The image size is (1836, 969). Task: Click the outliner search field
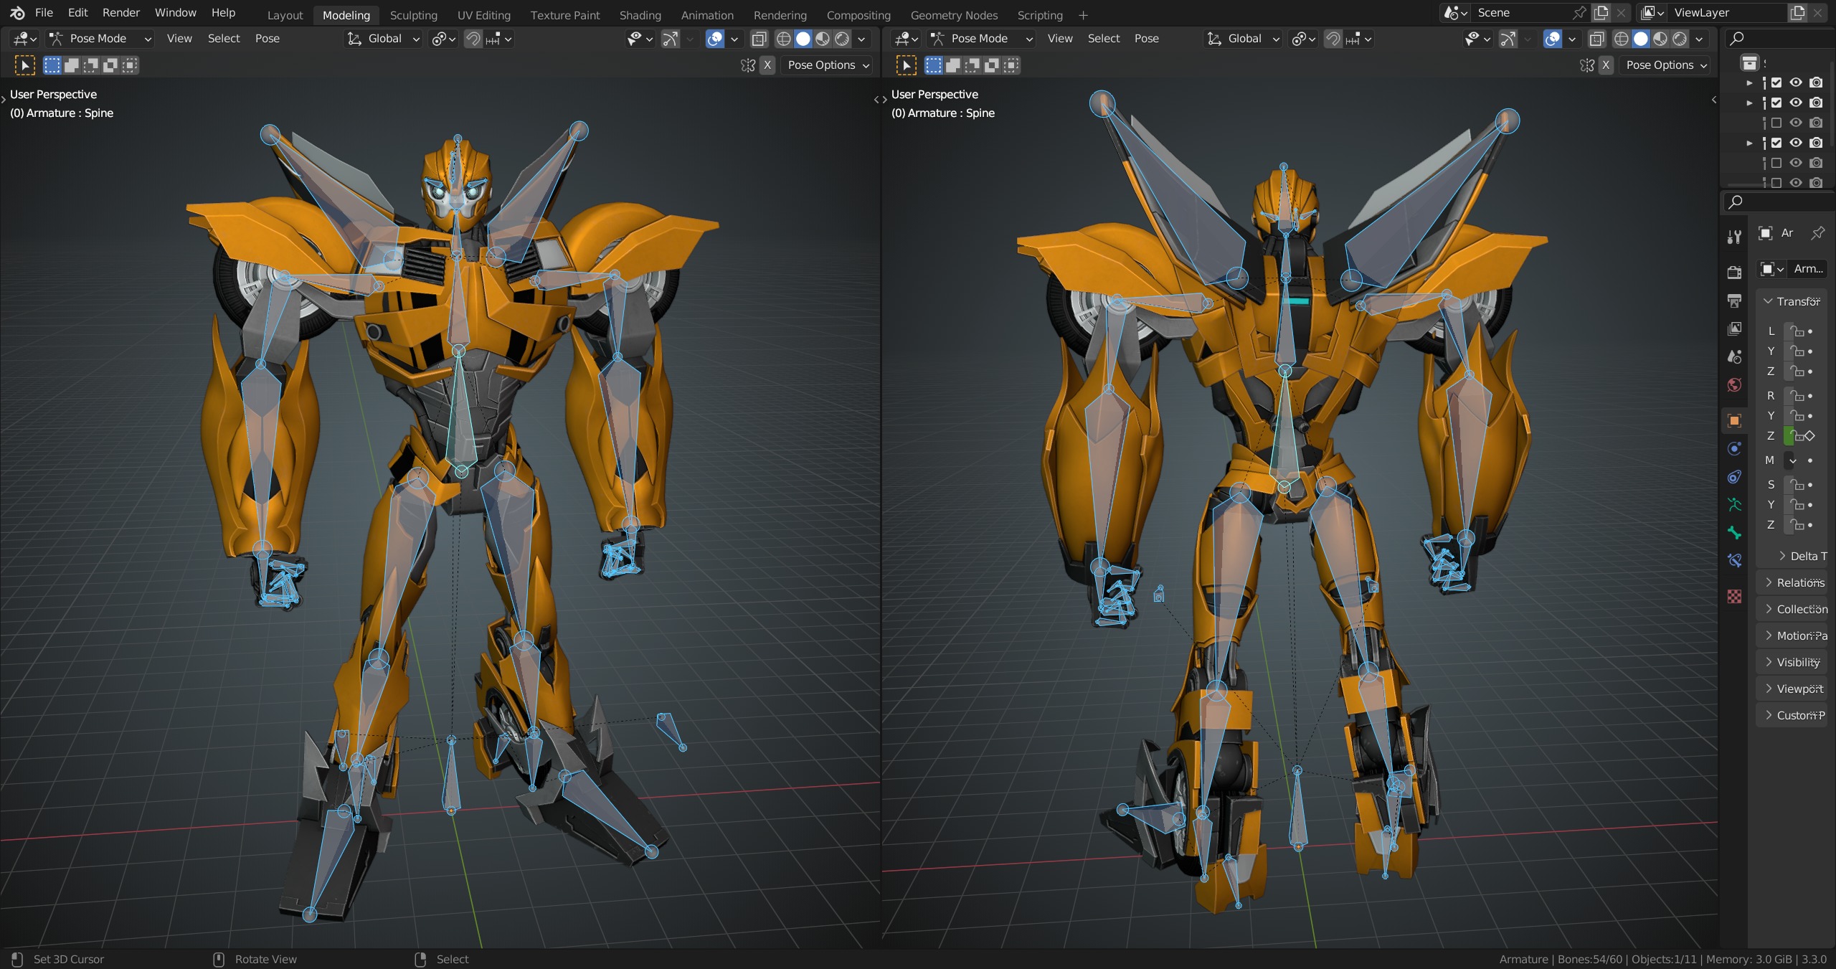coord(1779,39)
